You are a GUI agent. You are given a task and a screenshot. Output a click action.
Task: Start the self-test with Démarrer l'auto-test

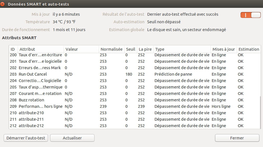click(x=26, y=138)
